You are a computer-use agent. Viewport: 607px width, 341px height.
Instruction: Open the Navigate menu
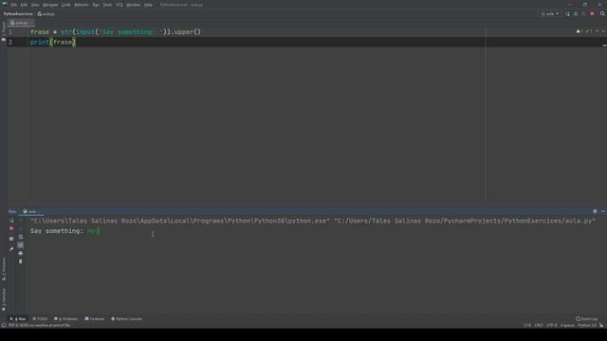50,5
